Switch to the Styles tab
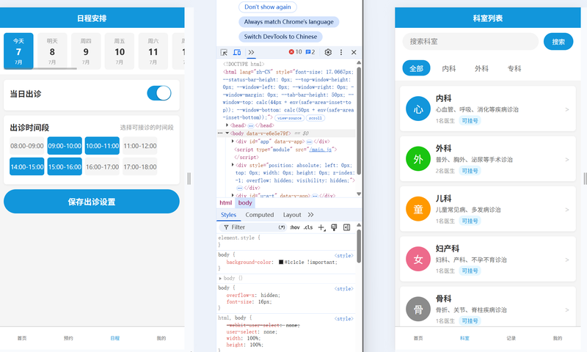The image size is (587, 352). coord(228,215)
